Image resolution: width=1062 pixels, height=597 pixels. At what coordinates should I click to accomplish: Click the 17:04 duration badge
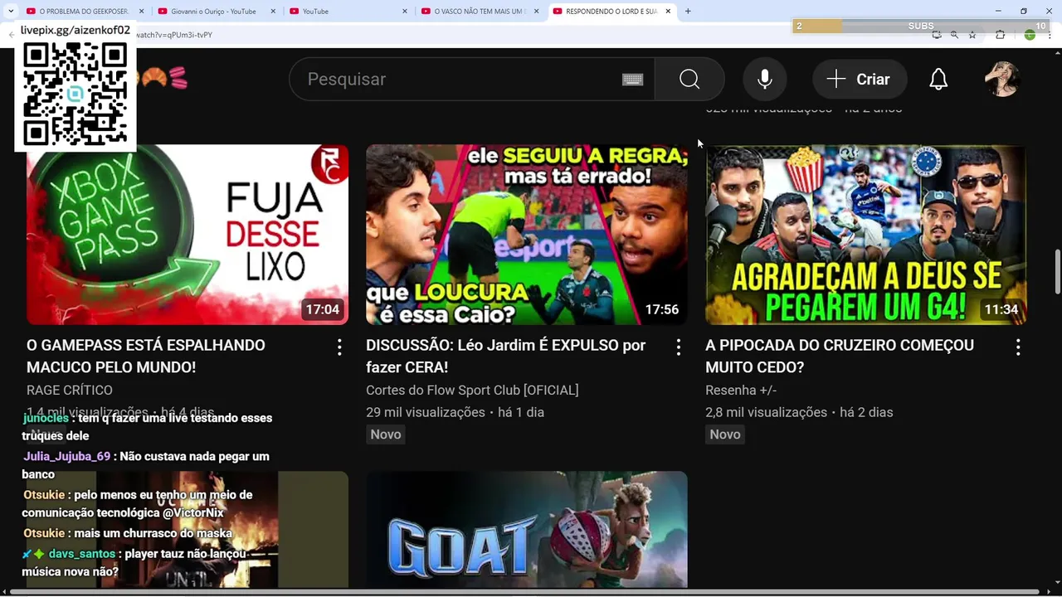[322, 309]
